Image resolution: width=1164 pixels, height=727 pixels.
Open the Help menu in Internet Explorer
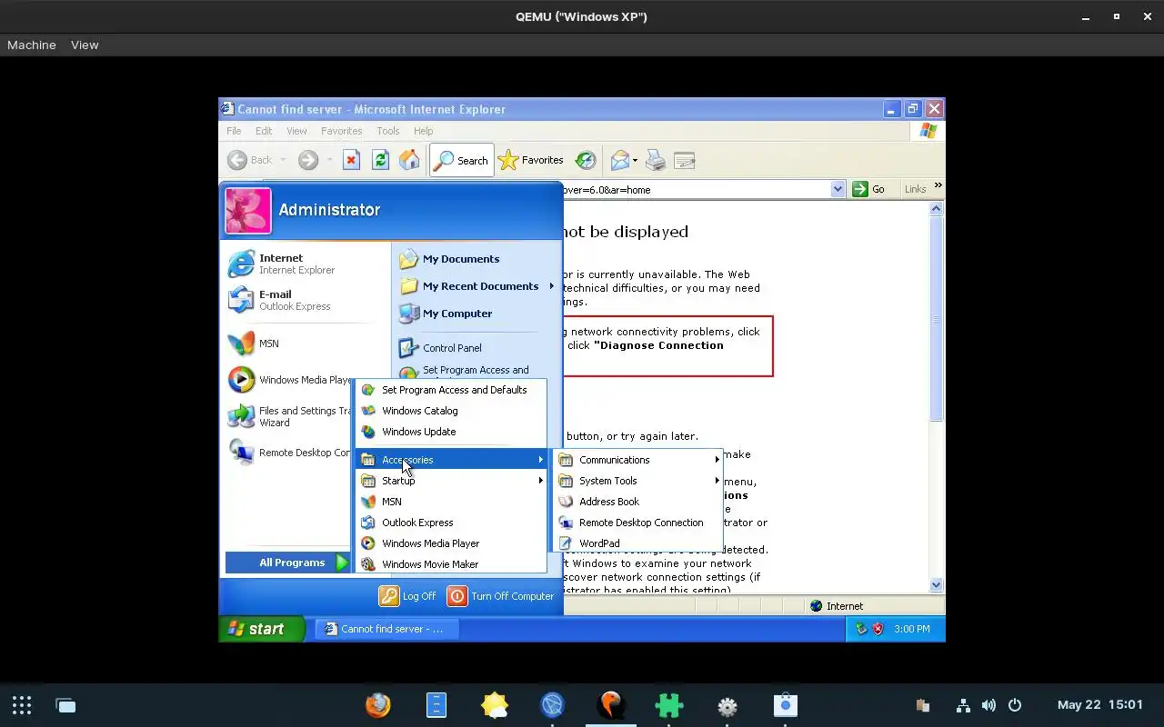point(423,131)
